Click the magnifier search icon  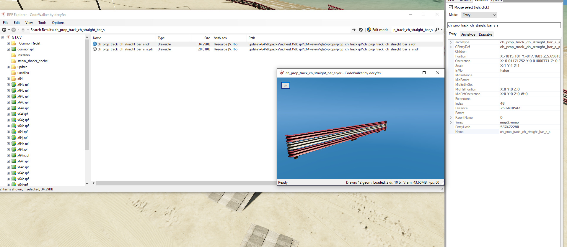(437, 30)
